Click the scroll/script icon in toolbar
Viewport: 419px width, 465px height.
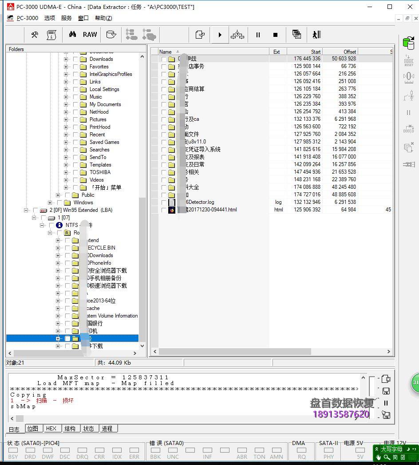tap(51, 35)
